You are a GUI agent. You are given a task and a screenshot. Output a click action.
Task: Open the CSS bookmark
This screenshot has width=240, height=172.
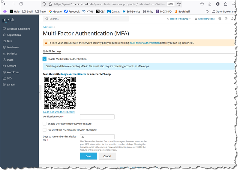click(x=100, y=11)
